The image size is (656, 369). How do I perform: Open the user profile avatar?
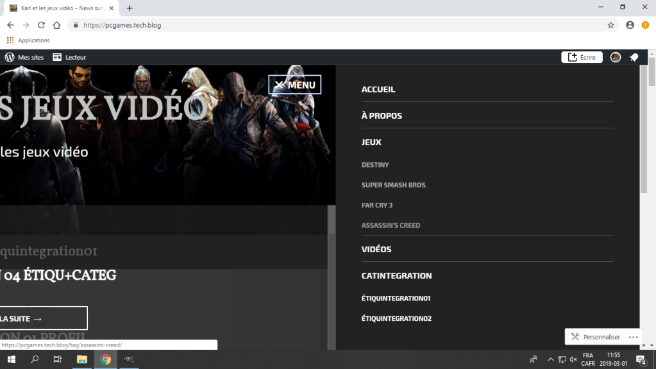point(616,57)
